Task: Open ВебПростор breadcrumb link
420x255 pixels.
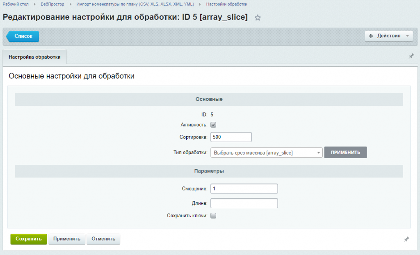Action: click(x=52, y=4)
